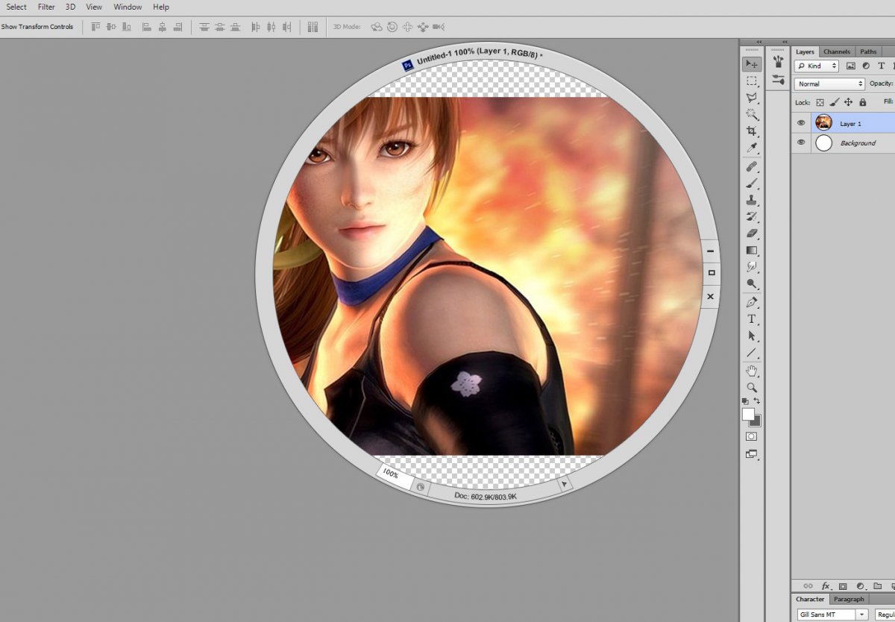Select the Hand tool
Screen dimensions: 895x622
(x=752, y=371)
